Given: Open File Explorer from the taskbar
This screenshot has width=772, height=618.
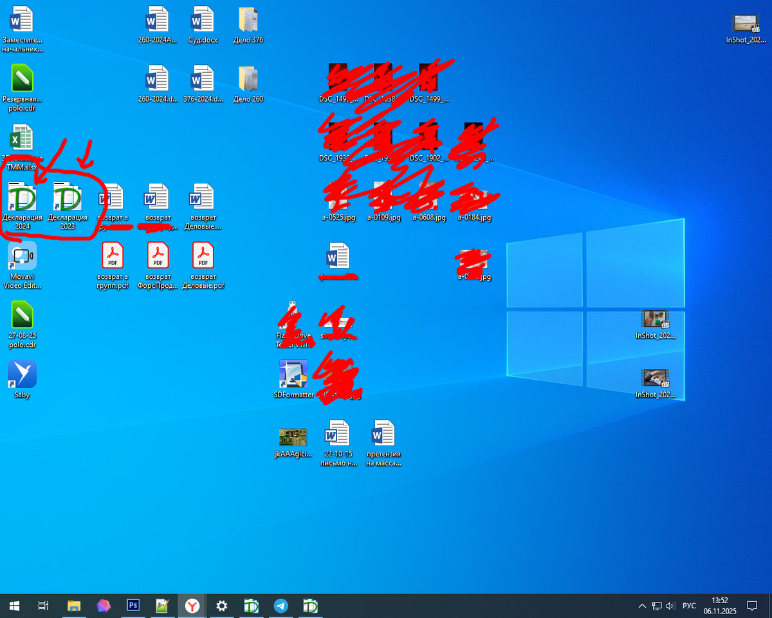Looking at the screenshot, I should [x=74, y=606].
